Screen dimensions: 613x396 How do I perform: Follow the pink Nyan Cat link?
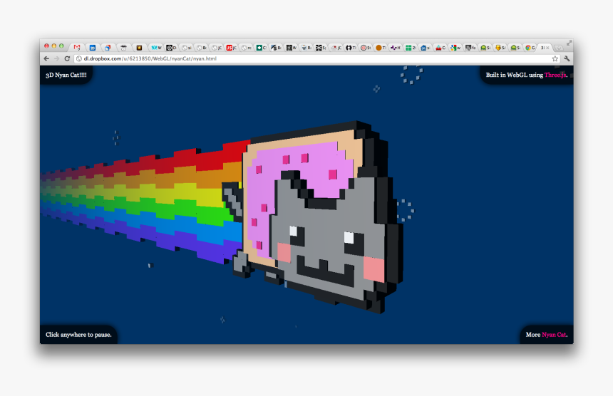pyautogui.click(x=554, y=335)
